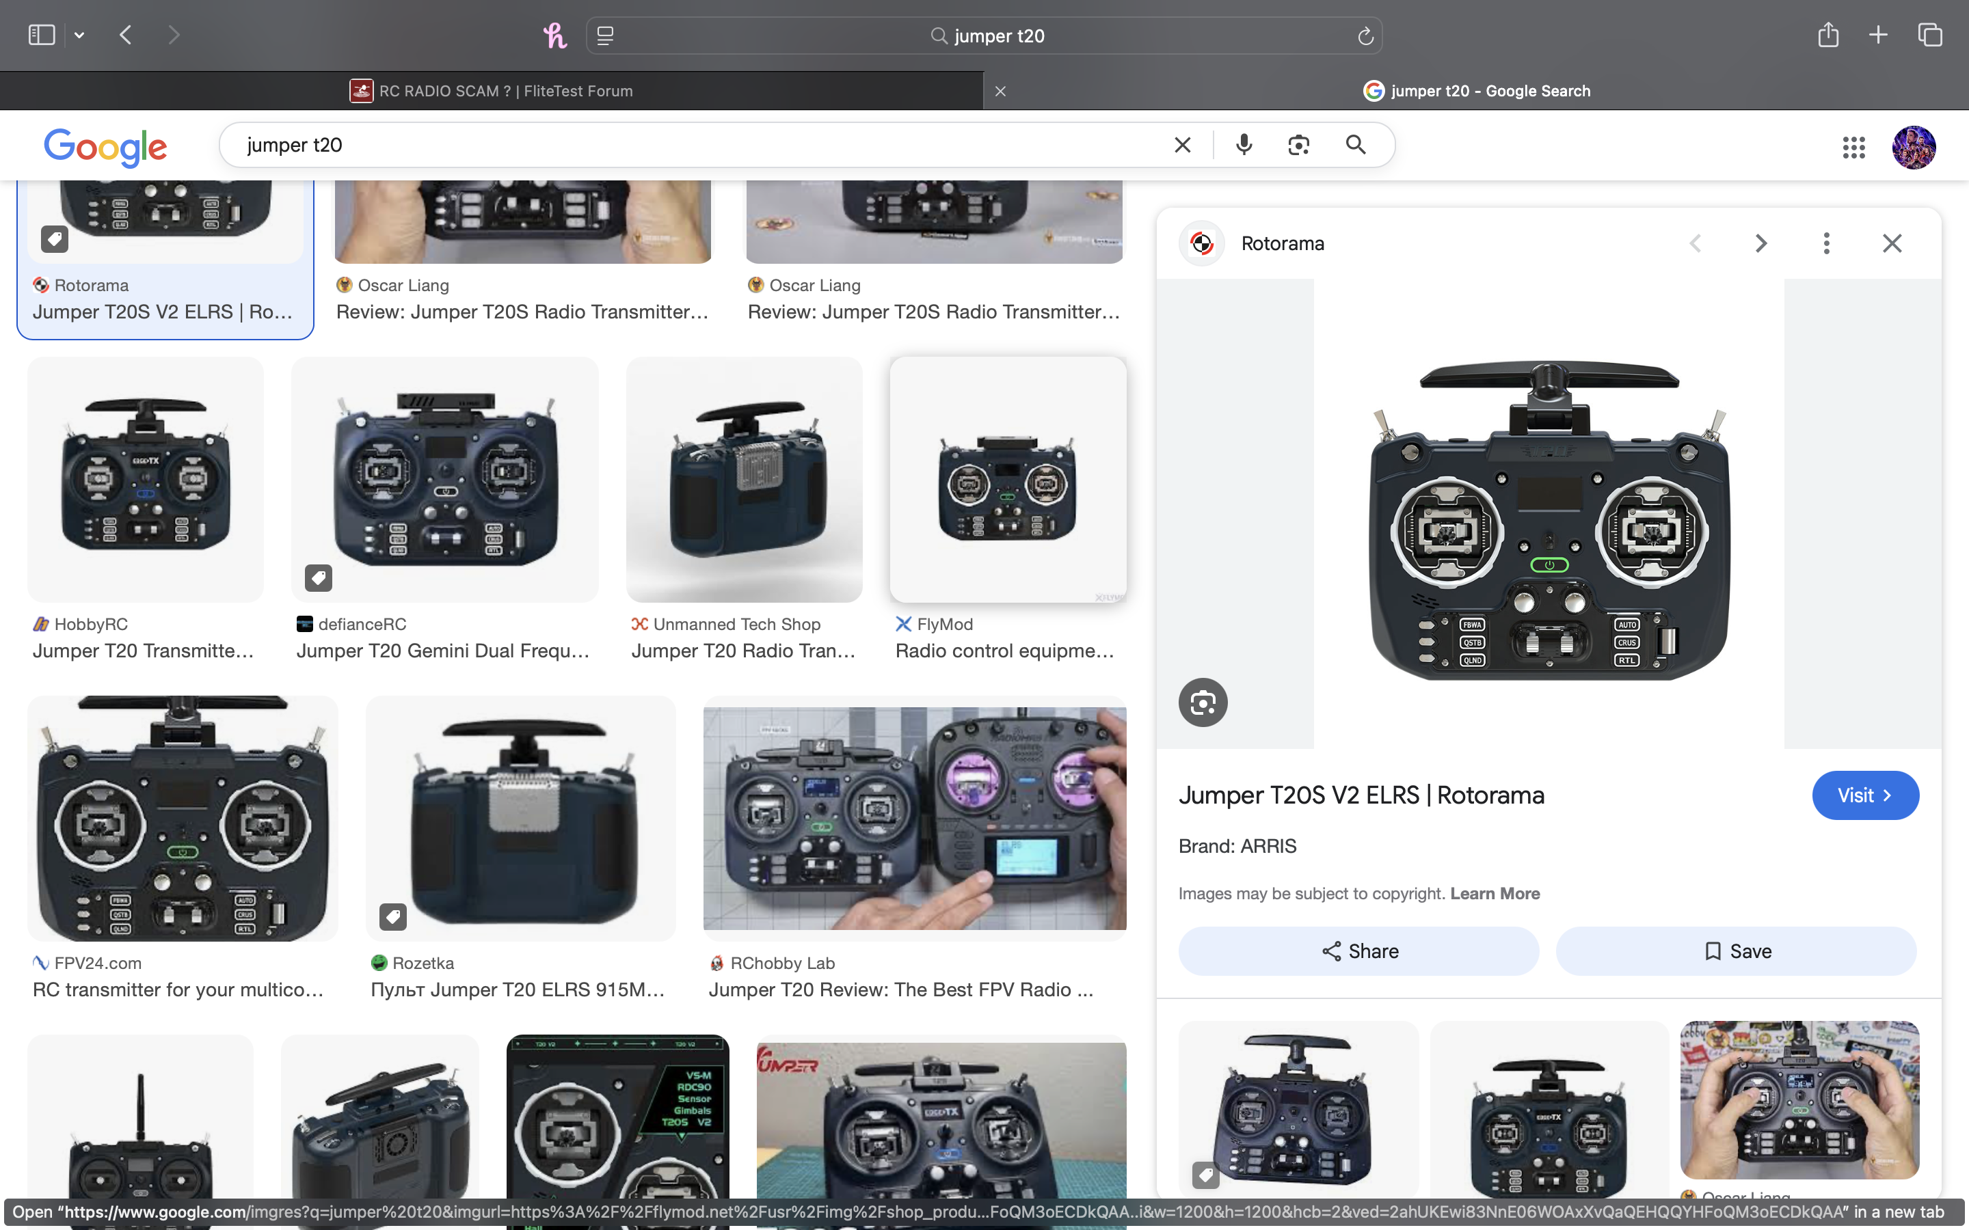
Task: Go back to the previous page
Action: point(125,35)
